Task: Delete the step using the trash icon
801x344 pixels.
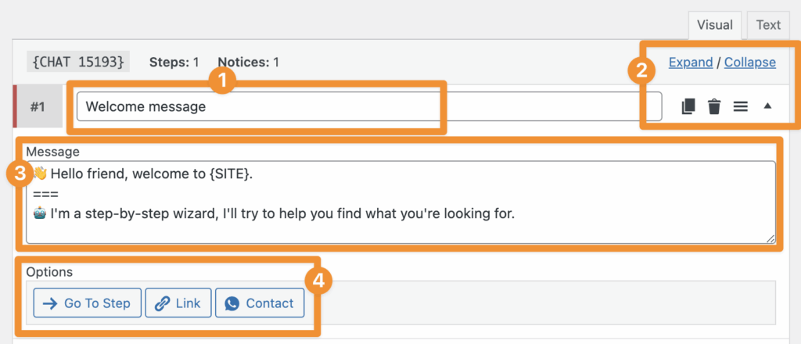Action: click(714, 106)
